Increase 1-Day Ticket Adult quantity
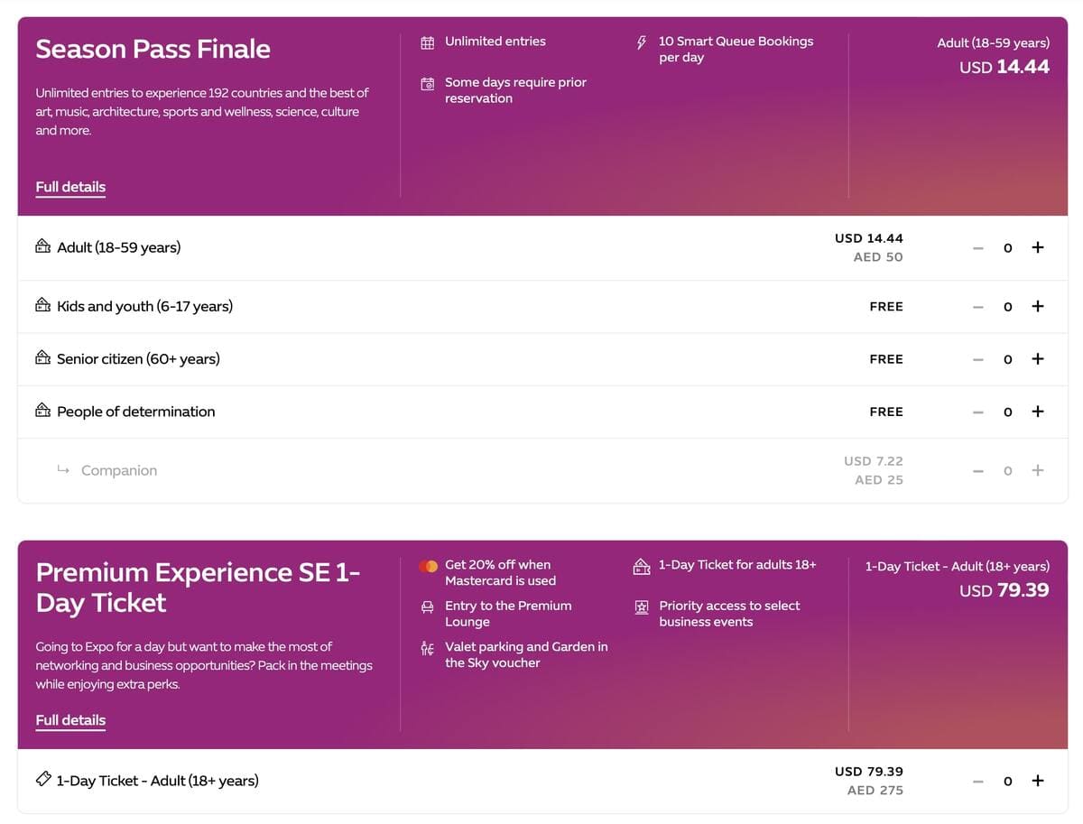 click(x=1037, y=781)
